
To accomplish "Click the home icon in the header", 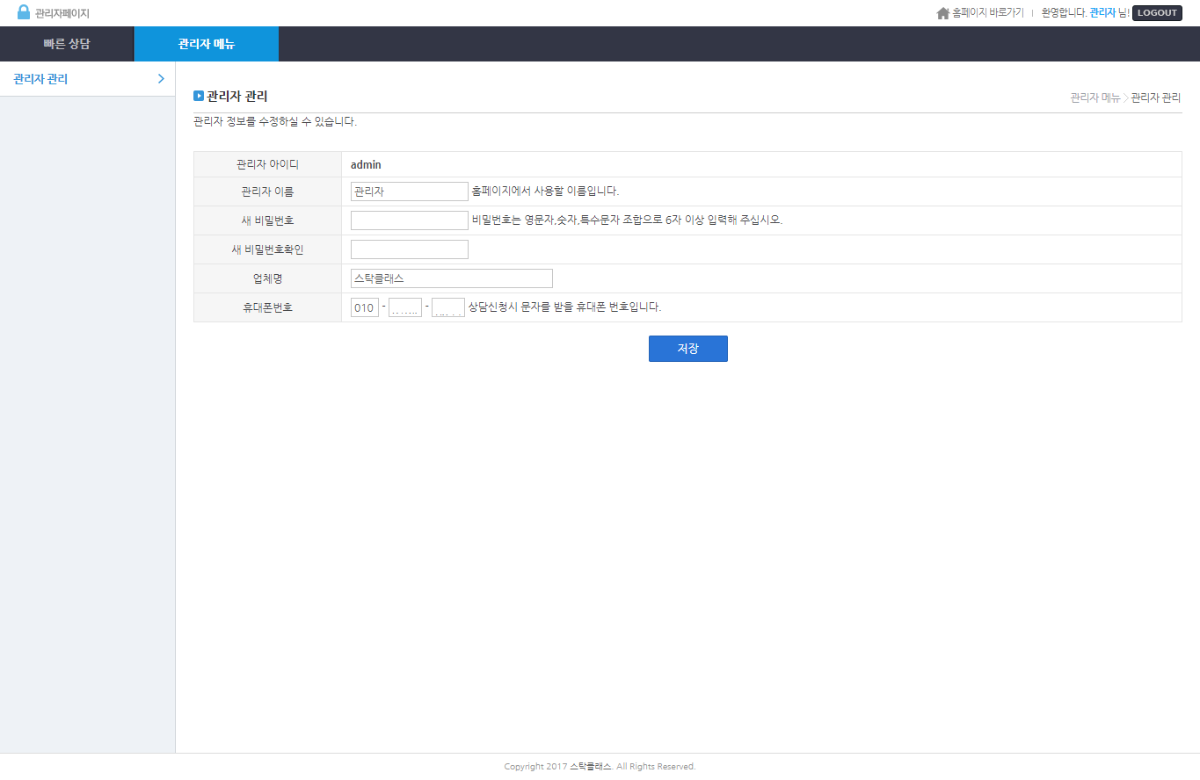I will [943, 13].
